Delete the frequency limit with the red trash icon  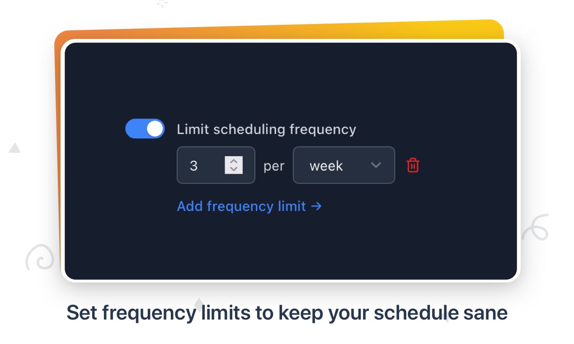(x=413, y=165)
